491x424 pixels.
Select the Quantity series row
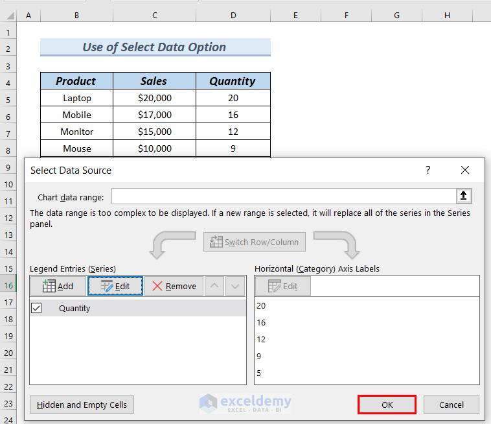coord(138,308)
